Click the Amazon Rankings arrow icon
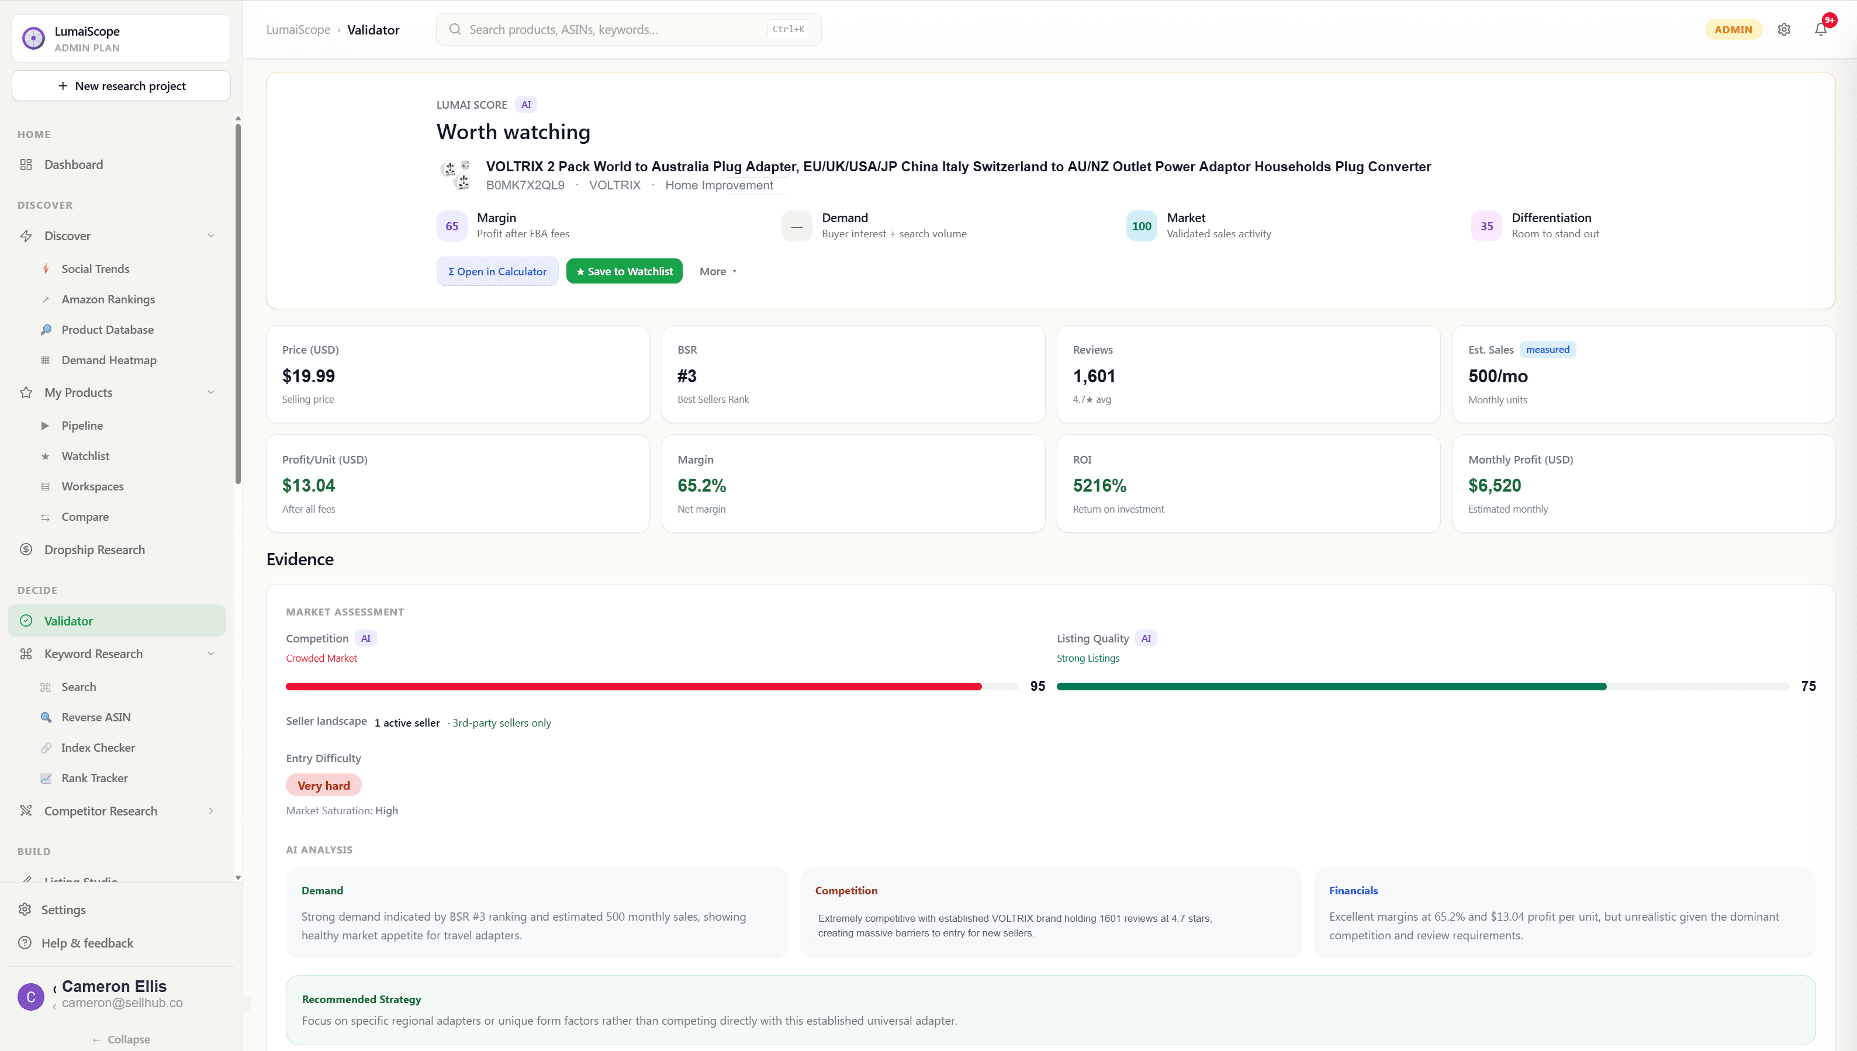The height and width of the screenshot is (1051, 1857). pyautogui.click(x=46, y=299)
